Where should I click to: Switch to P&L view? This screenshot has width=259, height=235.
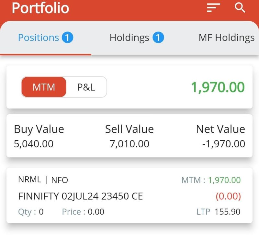point(86,87)
